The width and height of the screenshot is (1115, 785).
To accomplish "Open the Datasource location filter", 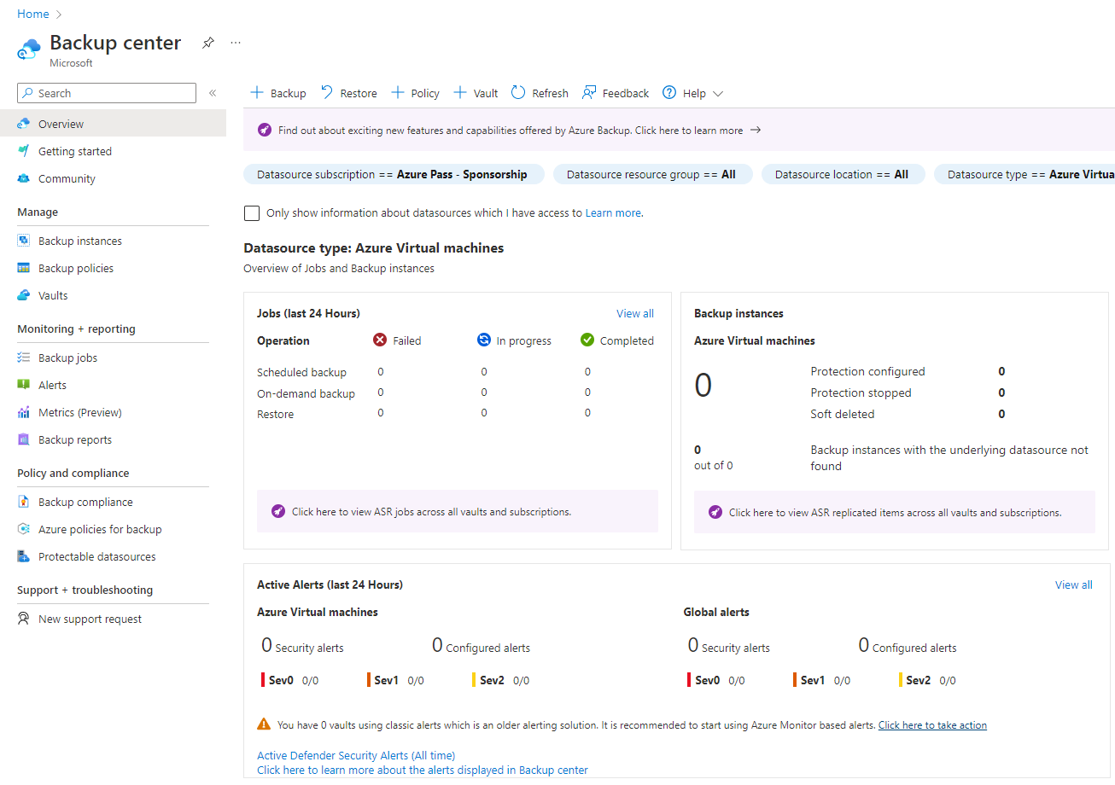I will (x=844, y=174).
